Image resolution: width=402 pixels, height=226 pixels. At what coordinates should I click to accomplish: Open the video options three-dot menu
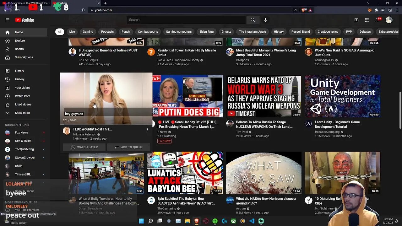click(x=147, y=129)
